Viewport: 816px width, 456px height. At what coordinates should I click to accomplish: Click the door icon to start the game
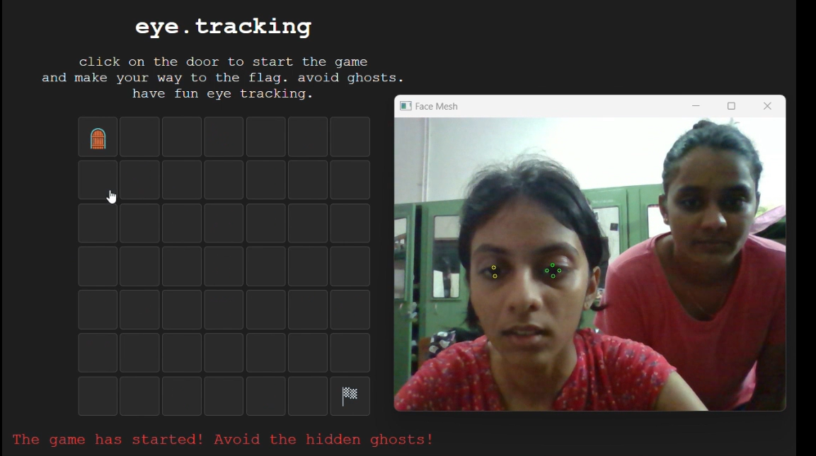coord(98,139)
